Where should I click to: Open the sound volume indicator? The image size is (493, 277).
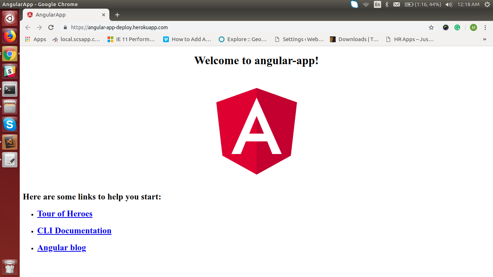[449, 4]
